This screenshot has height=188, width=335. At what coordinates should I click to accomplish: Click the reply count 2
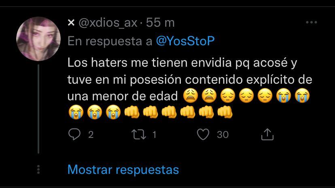[91, 135]
